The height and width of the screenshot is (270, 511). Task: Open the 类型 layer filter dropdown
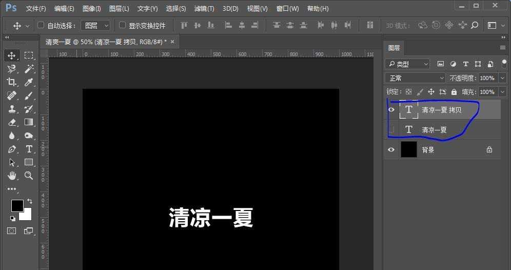pyautogui.click(x=408, y=64)
